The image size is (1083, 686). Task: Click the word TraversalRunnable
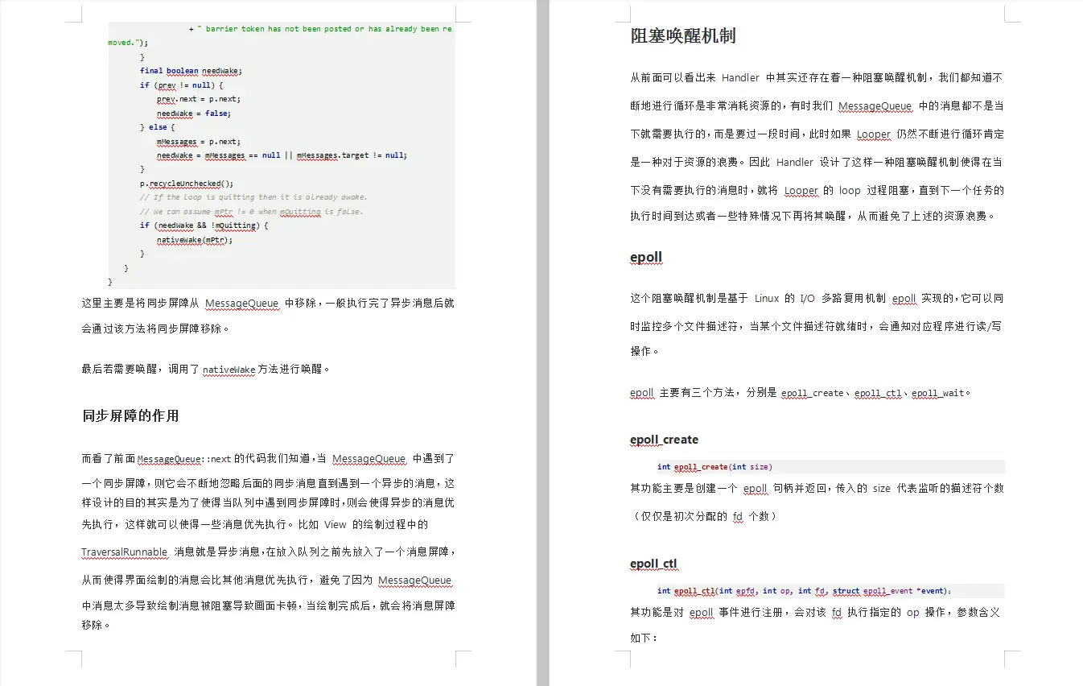click(x=125, y=552)
